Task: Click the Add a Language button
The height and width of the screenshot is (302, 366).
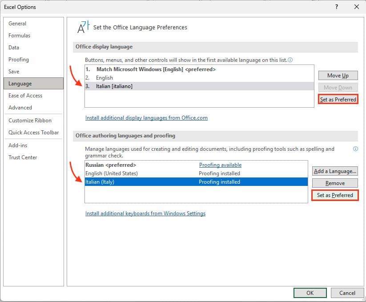Action: click(335, 171)
